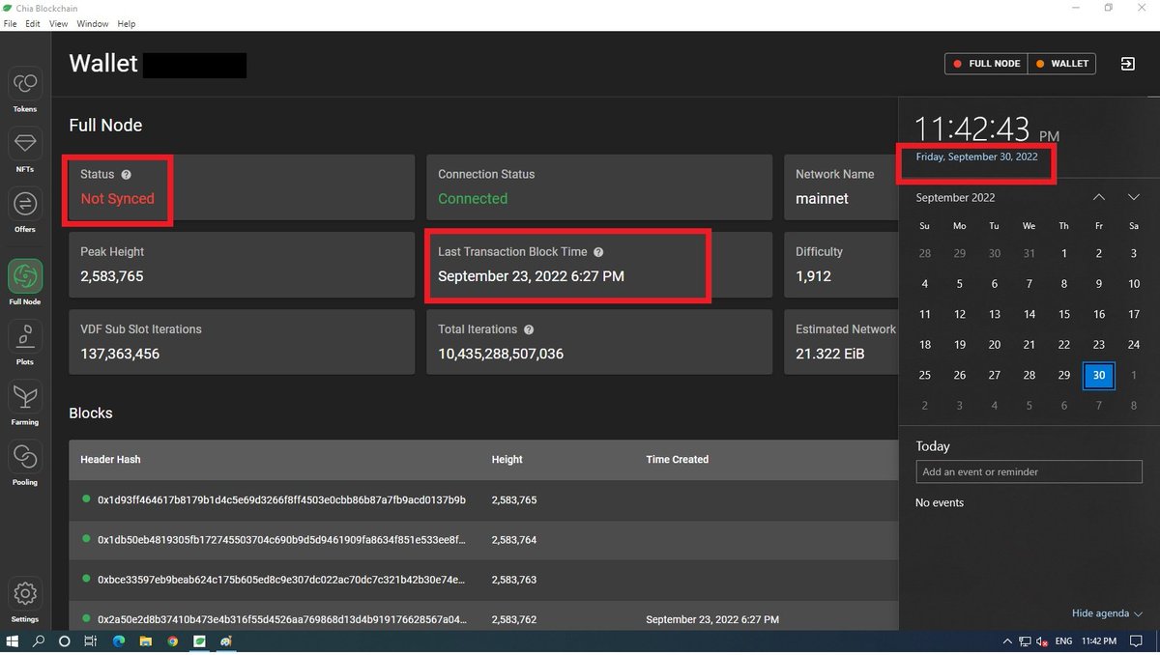Click the Peak Height value 2,583,765
Screen dimensions: 1160x655
click(x=112, y=276)
